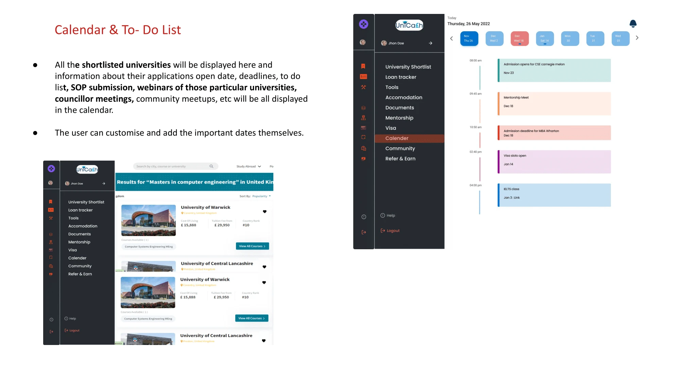Go to previous dates with left chevron
Viewport: 680px width, 382px height.
[x=452, y=38]
